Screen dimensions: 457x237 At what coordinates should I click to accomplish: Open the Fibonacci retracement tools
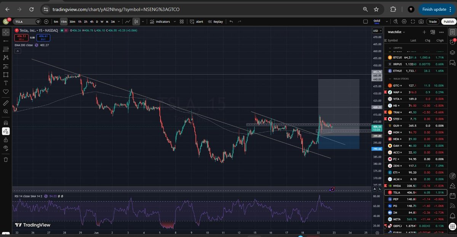tap(6, 49)
